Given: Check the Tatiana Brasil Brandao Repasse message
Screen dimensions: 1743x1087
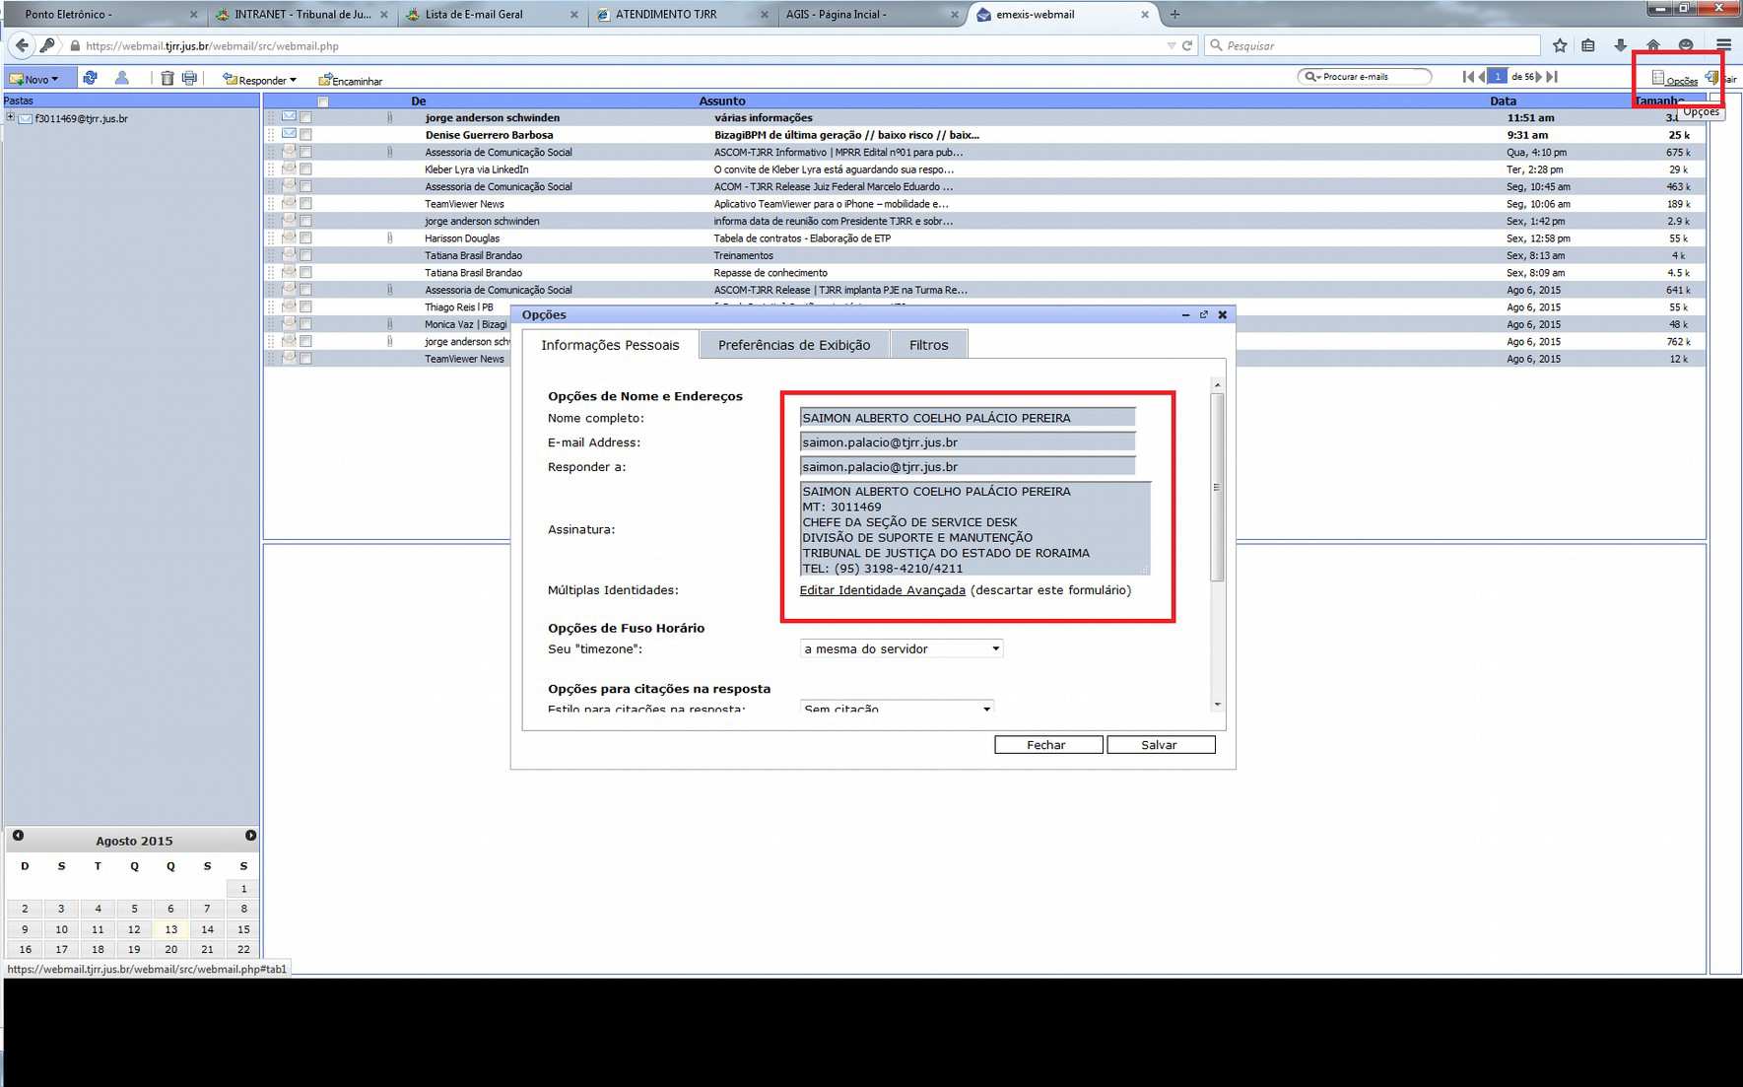Looking at the screenshot, I should [x=305, y=273].
